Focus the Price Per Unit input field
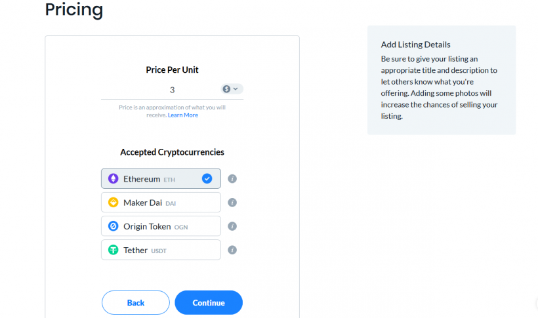 pos(161,90)
